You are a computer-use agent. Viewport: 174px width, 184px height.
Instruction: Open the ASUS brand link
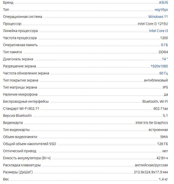163,3
